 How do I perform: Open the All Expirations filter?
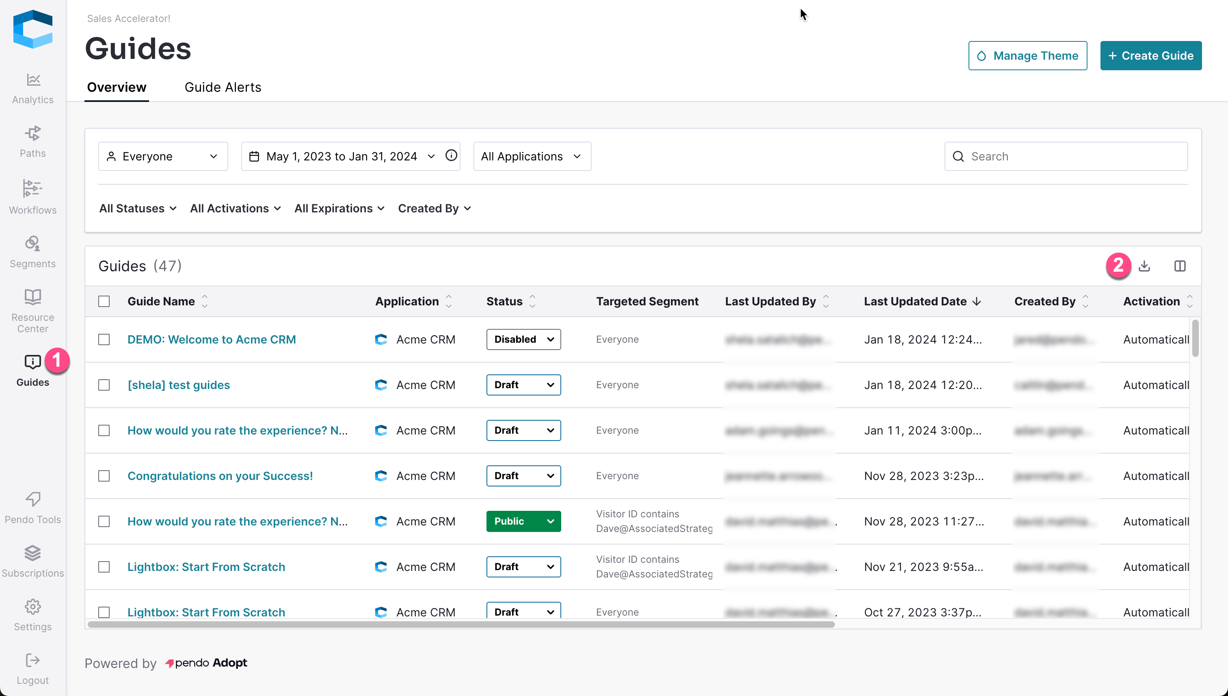point(339,208)
